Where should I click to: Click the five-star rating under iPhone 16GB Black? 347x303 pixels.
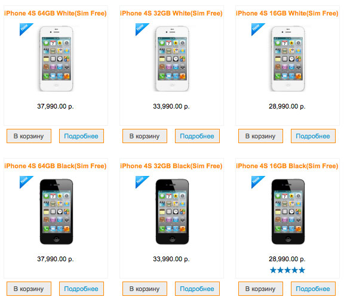coord(287,270)
